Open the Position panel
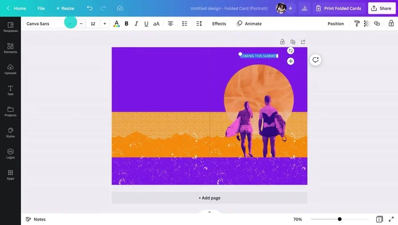This screenshot has width=398, height=225. point(335,24)
